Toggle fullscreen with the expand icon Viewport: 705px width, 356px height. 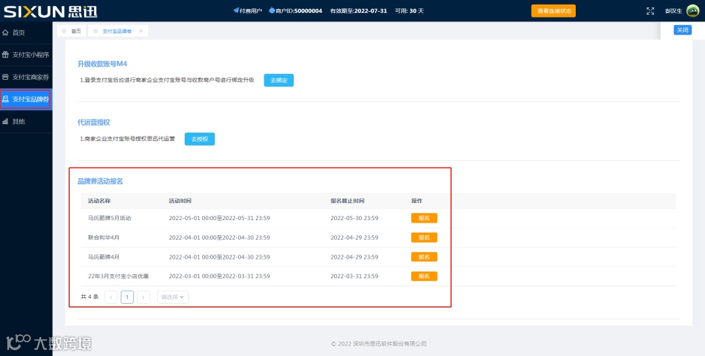(650, 11)
